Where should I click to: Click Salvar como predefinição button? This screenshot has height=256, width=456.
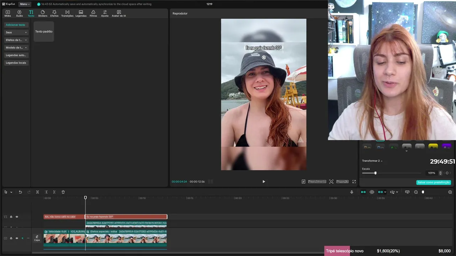coord(434,182)
